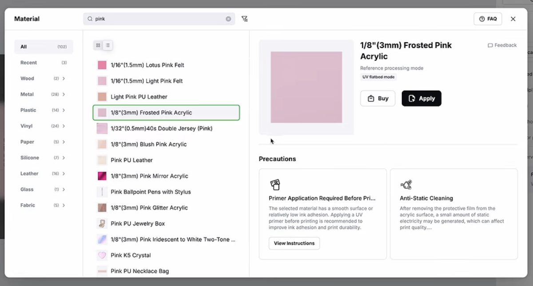Image resolution: width=533 pixels, height=286 pixels.
Task: Switch to list view of materials
Action: click(107, 45)
